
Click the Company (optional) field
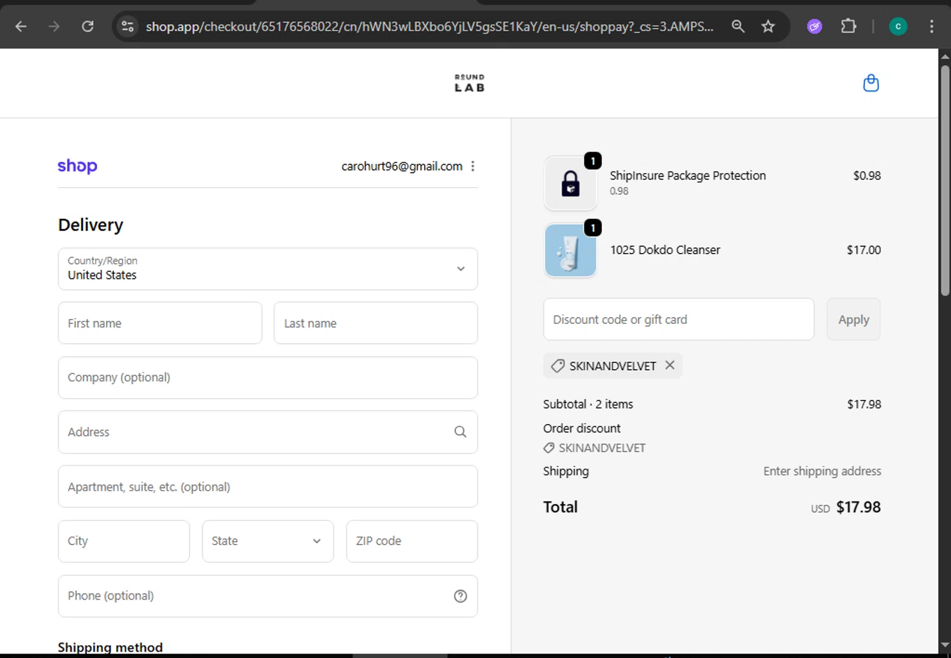pos(268,378)
